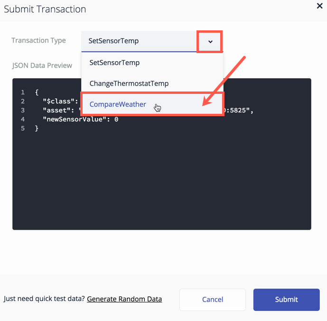Choose SetSensorTemp from the dropdown list
Screen dimensions: 327x321
point(152,63)
